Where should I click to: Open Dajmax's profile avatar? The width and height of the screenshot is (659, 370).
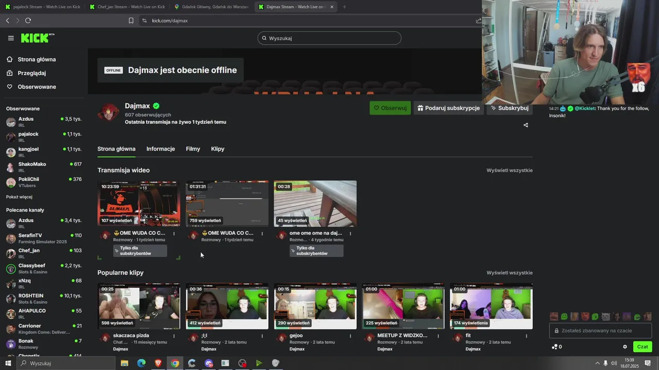[x=108, y=113]
